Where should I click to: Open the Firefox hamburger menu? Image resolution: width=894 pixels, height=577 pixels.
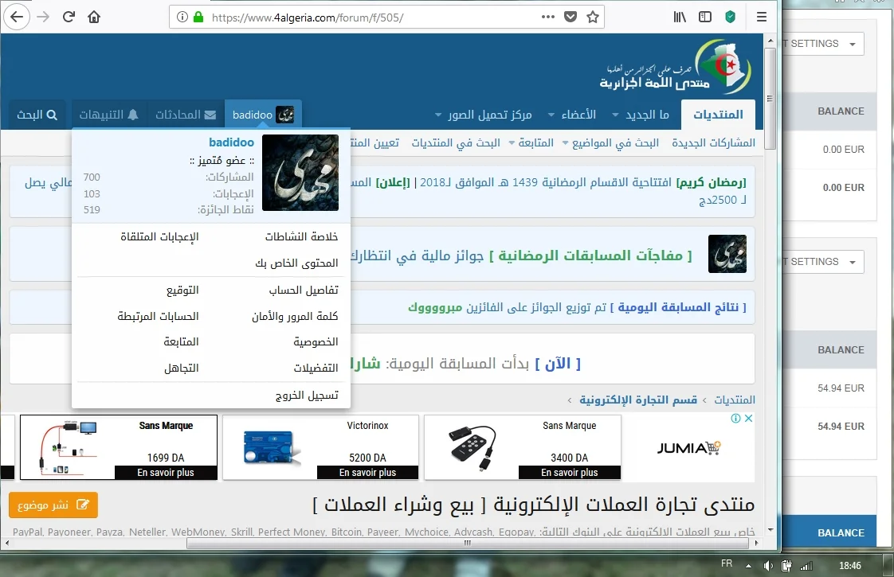(762, 17)
